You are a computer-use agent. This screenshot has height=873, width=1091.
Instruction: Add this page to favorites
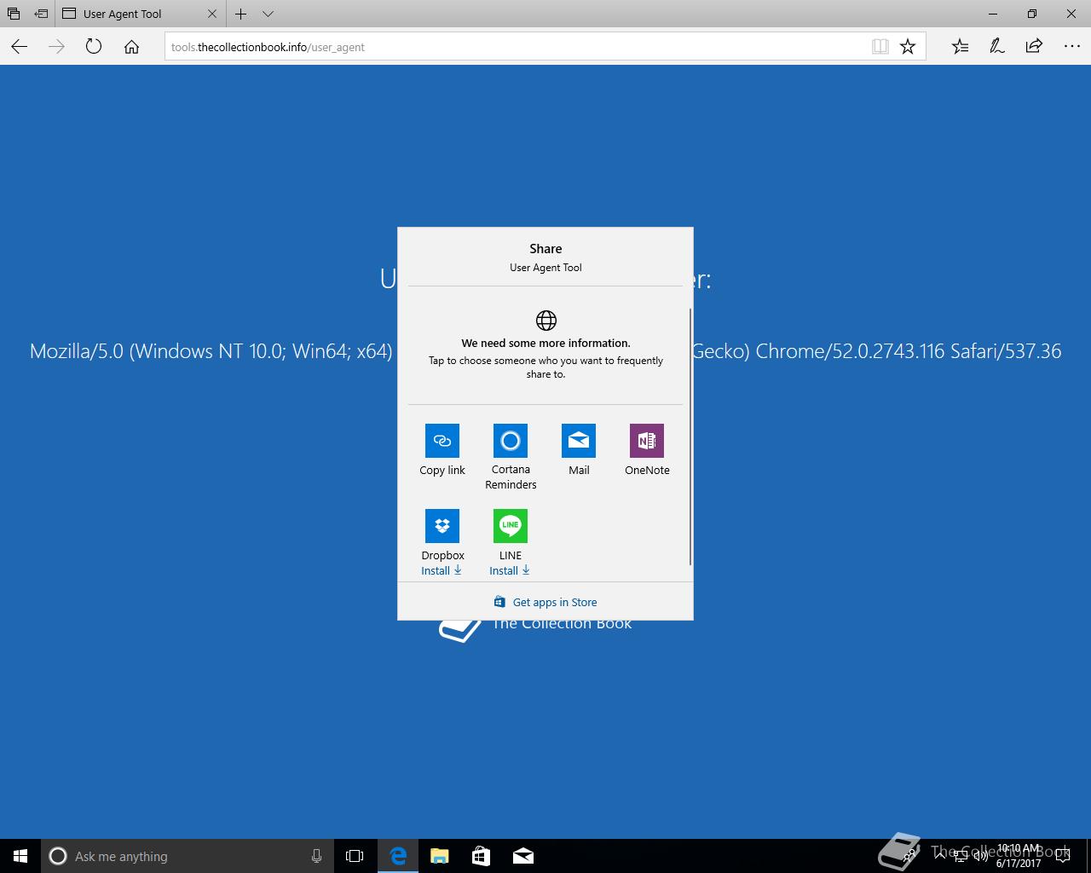pos(908,47)
